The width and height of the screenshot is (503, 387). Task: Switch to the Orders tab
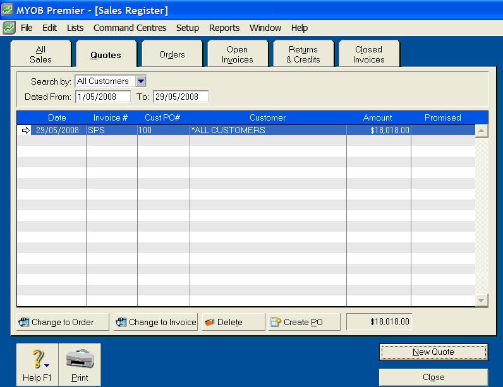172,54
